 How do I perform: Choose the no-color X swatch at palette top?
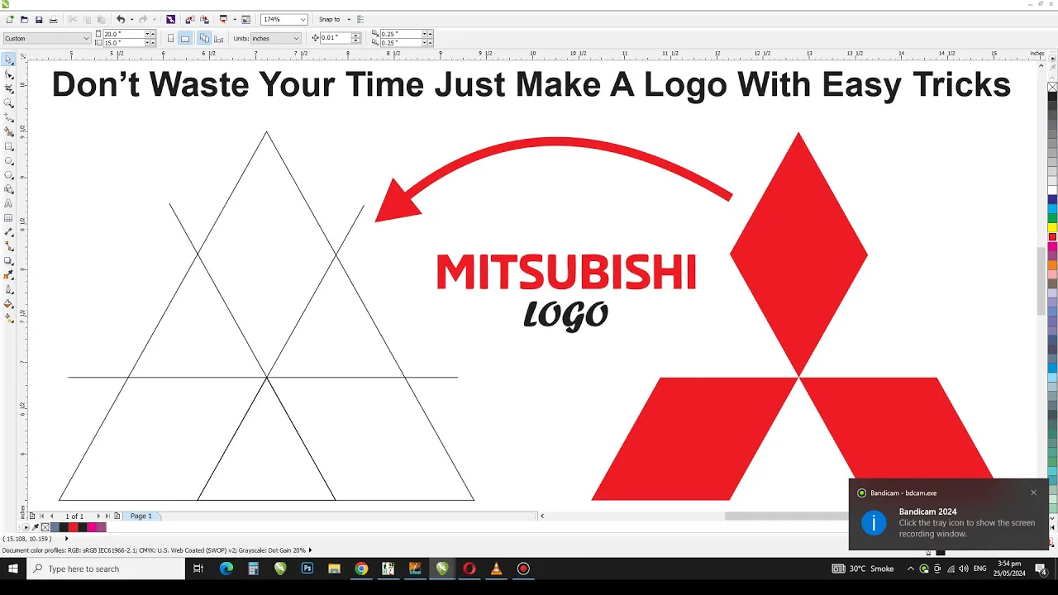coord(1052,87)
